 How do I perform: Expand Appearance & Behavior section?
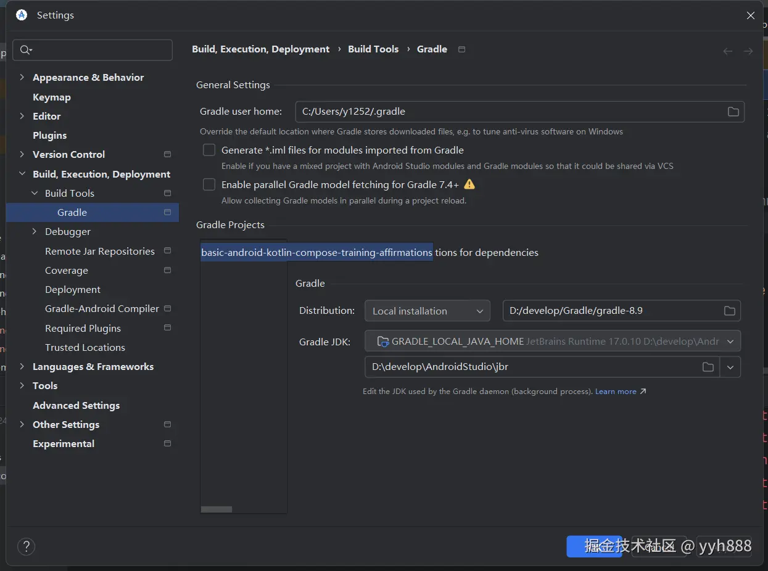[x=22, y=77]
